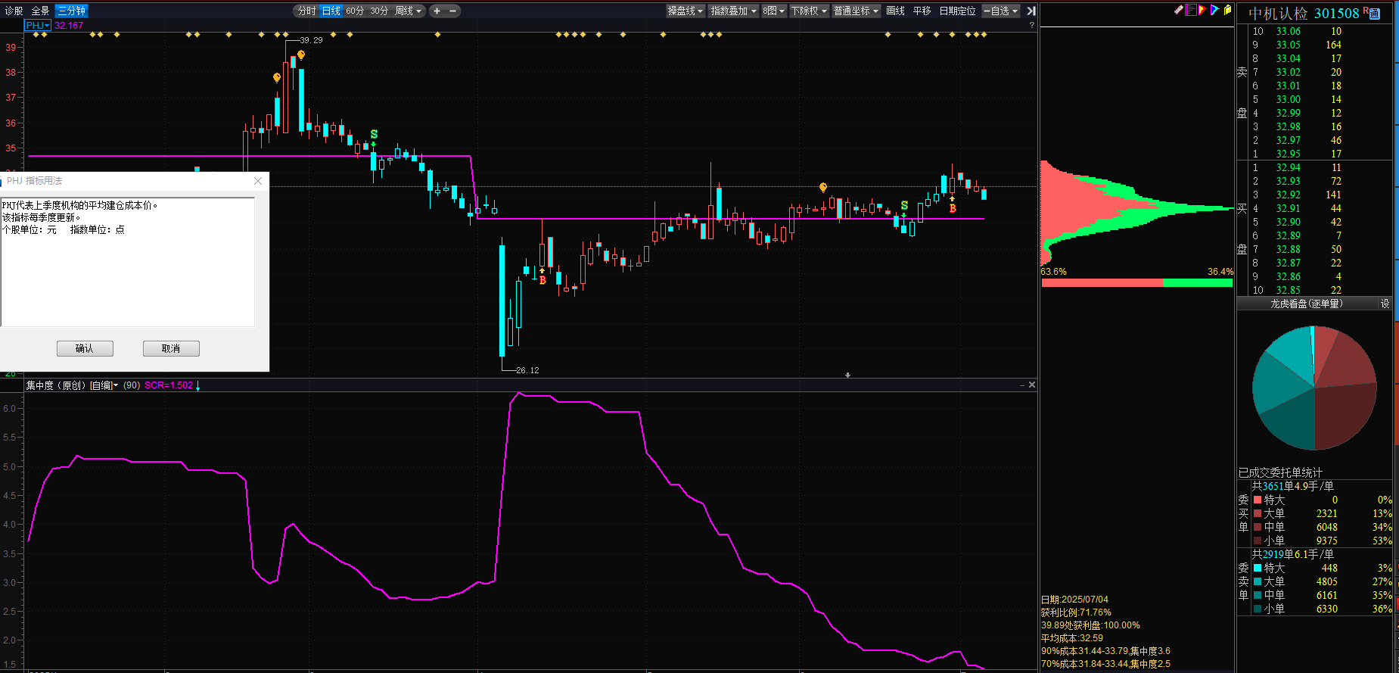Open the 8图 layout dropdown
1399x673 pixels.
[773, 11]
